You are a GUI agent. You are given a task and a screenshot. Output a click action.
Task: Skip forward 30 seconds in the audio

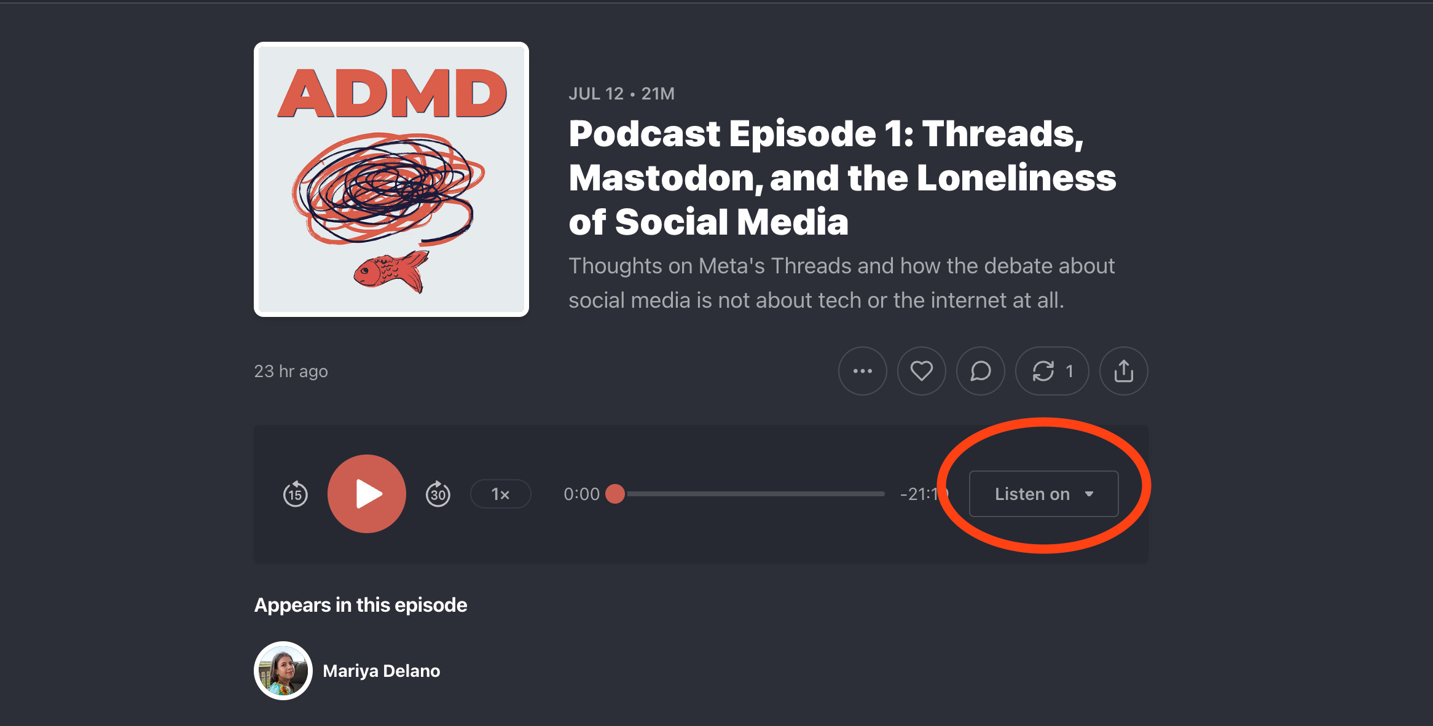438,494
